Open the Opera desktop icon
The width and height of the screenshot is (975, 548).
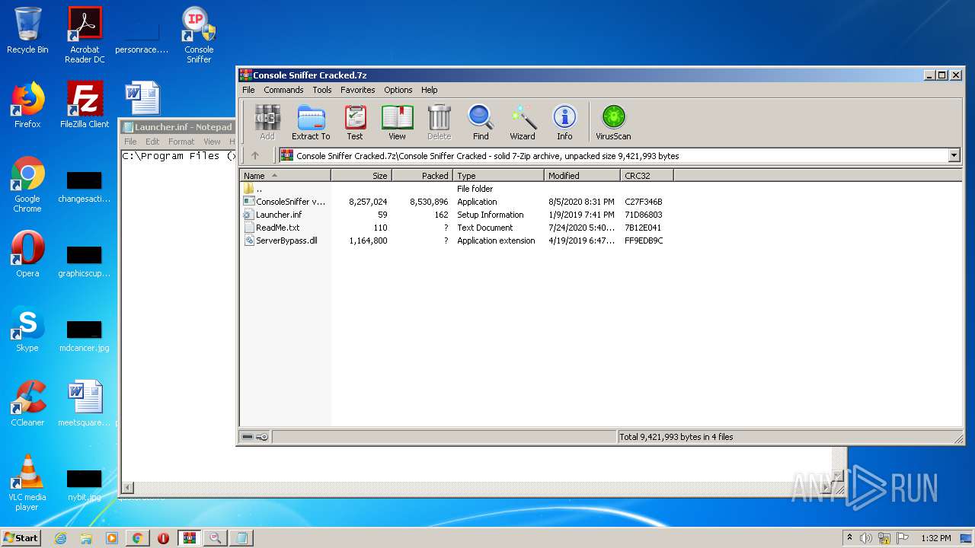pyautogui.click(x=27, y=254)
